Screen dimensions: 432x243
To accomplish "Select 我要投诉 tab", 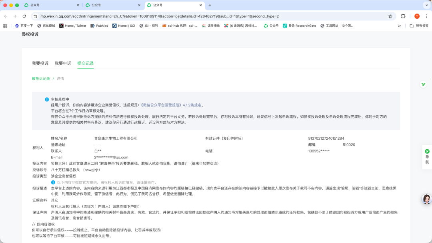I will [x=40, y=63].
